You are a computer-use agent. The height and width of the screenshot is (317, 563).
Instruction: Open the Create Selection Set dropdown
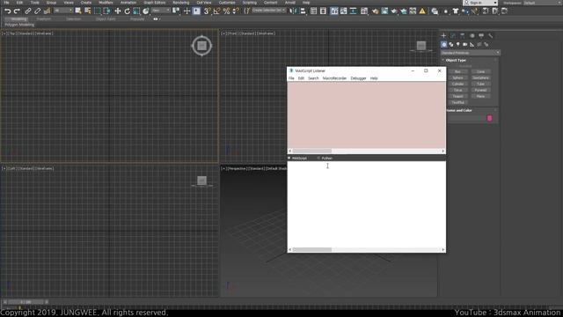(268, 11)
